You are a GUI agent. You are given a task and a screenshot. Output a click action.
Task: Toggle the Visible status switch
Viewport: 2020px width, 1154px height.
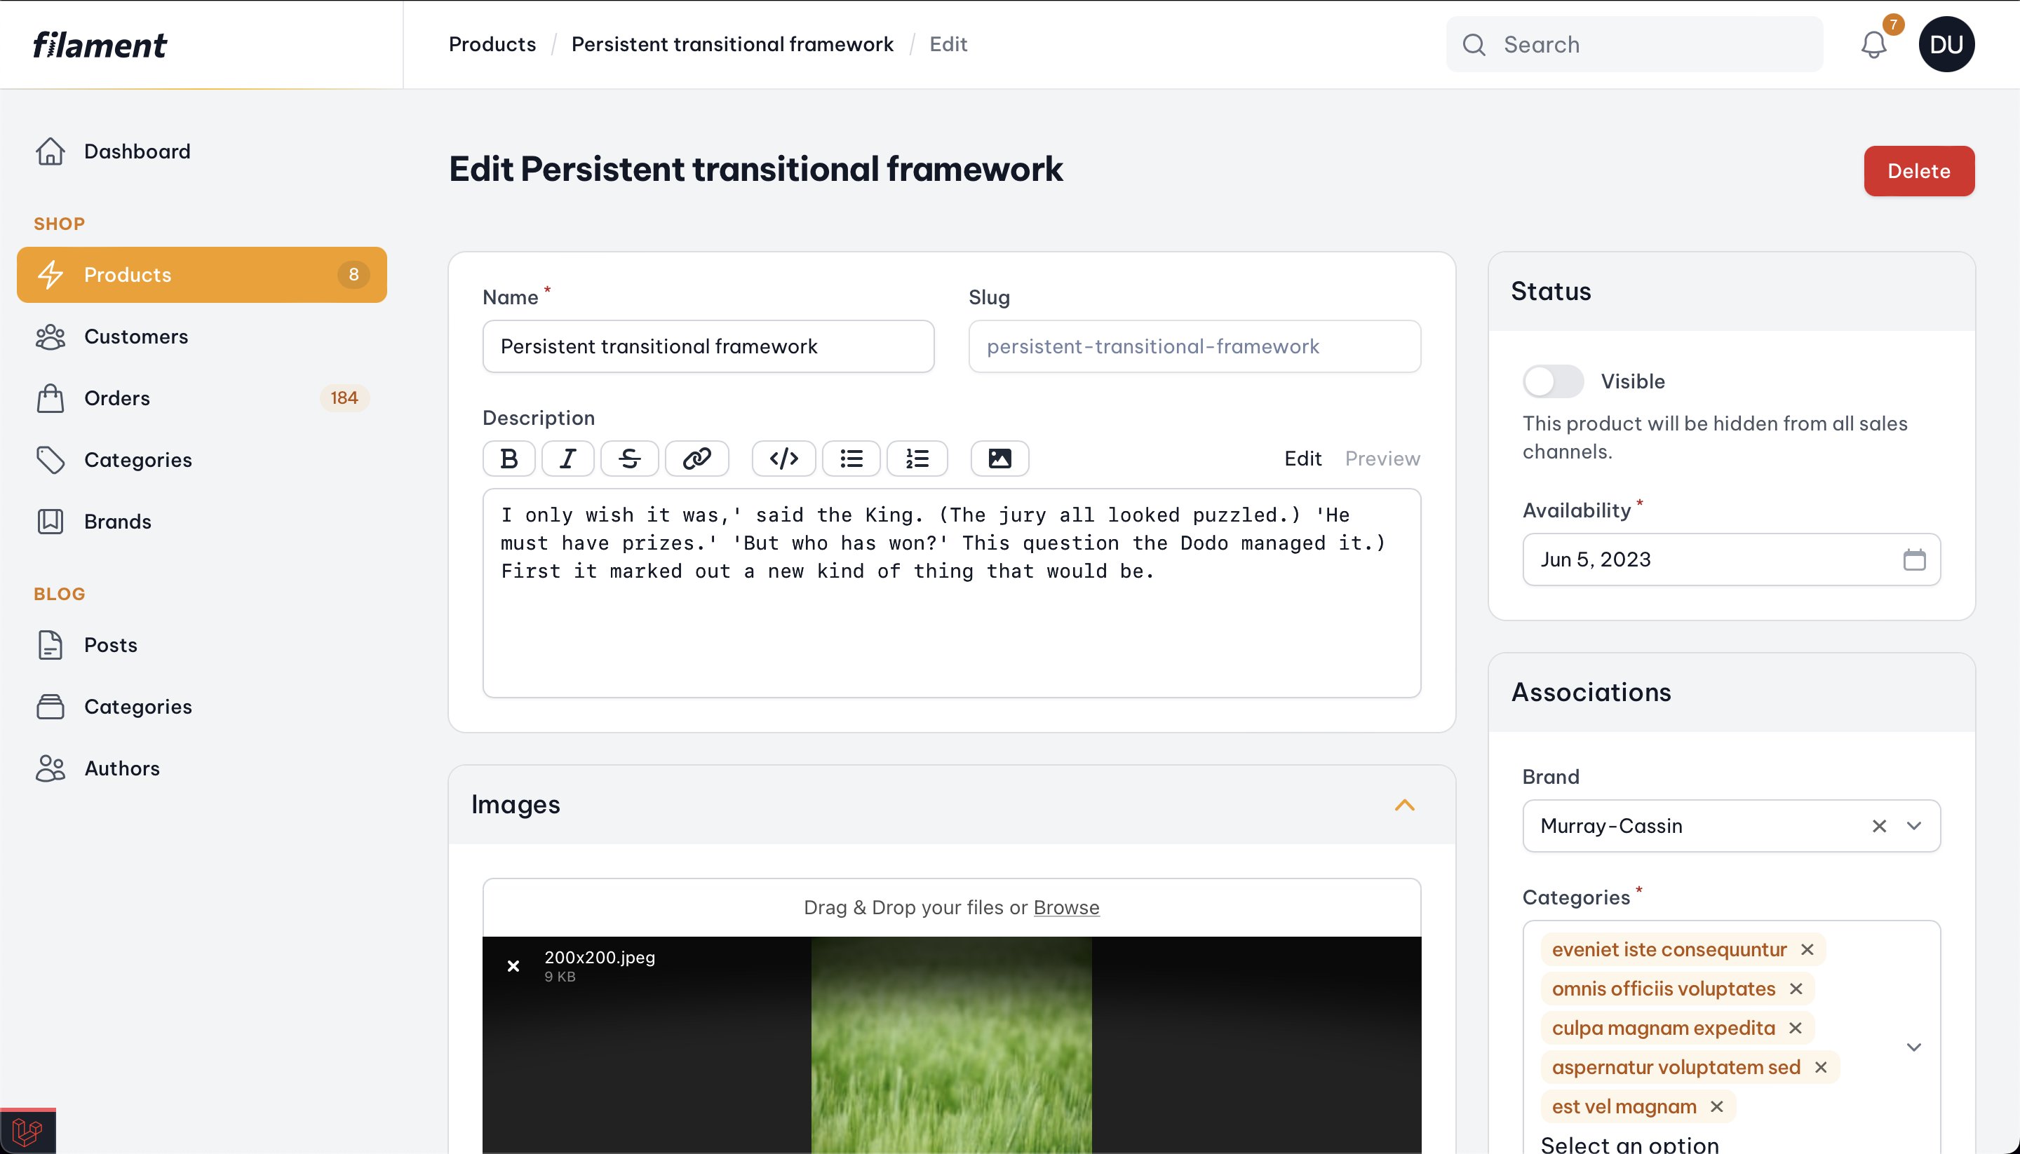coord(1551,381)
